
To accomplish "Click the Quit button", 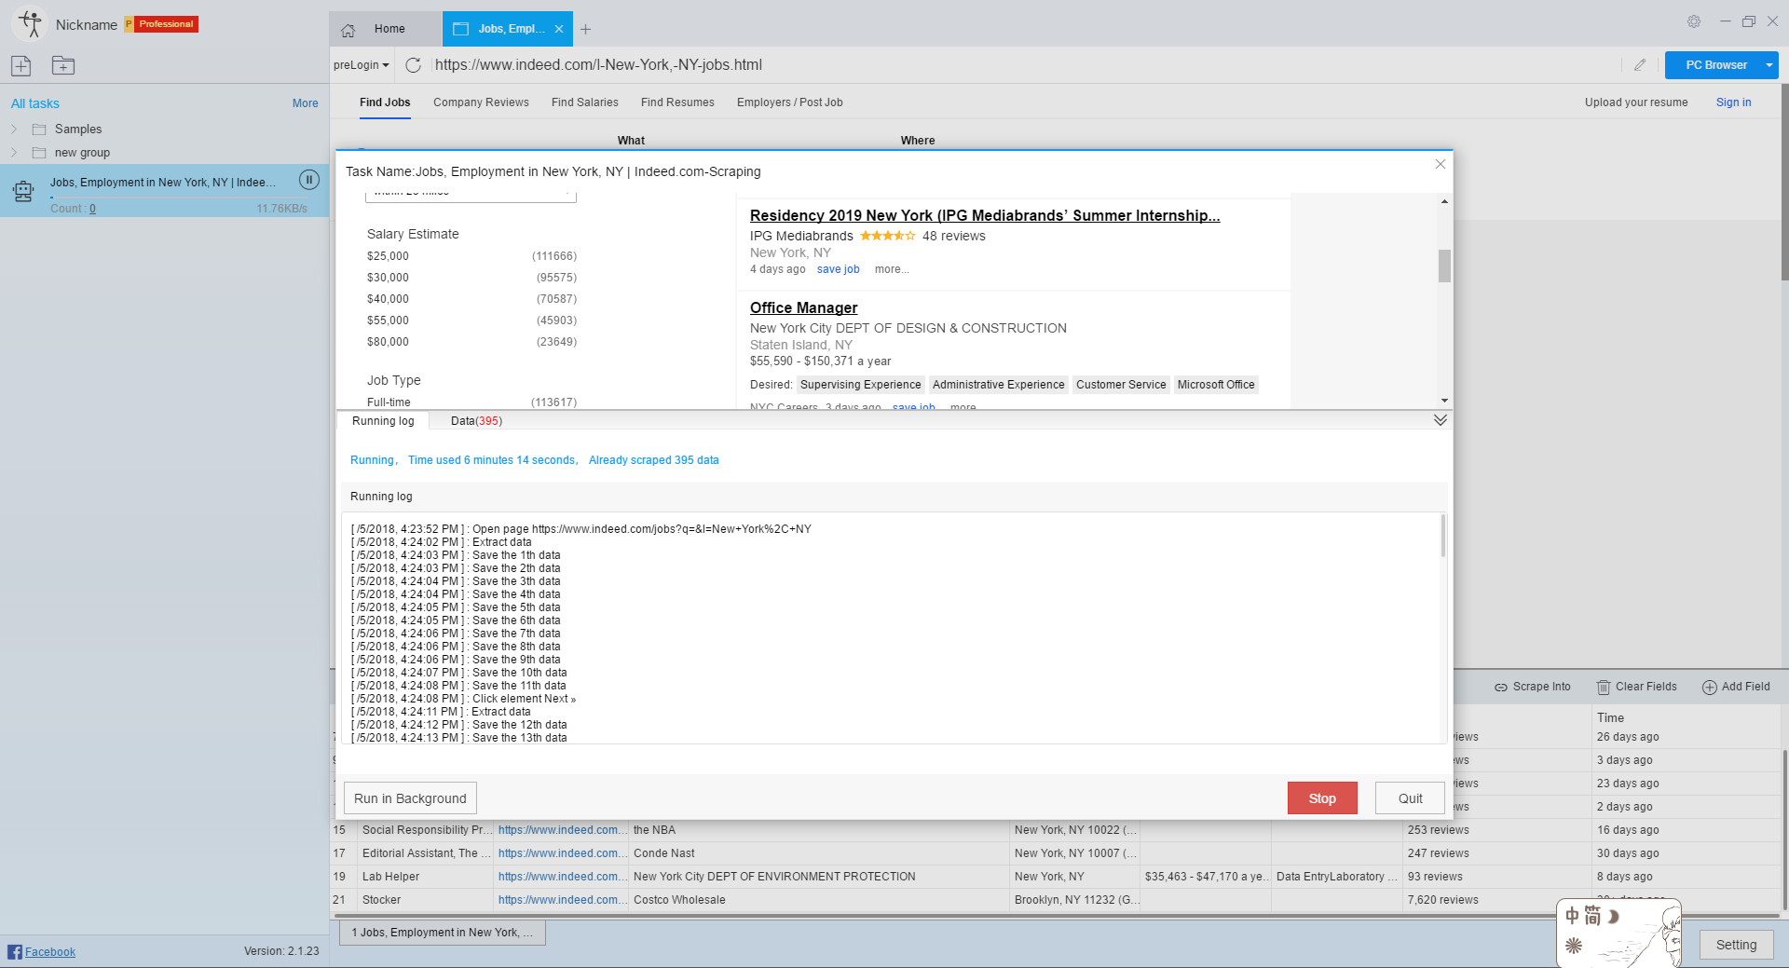I will coord(1410,798).
